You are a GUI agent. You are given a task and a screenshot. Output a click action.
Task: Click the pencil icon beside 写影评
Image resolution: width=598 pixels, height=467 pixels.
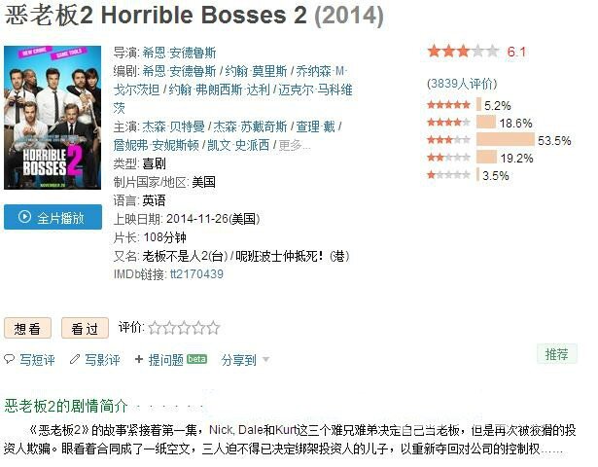pyautogui.click(x=75, y=359)
